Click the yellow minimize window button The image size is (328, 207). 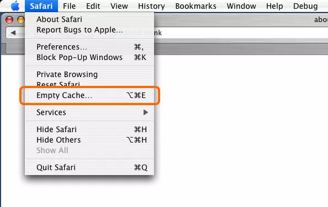(x=21, y=20)
